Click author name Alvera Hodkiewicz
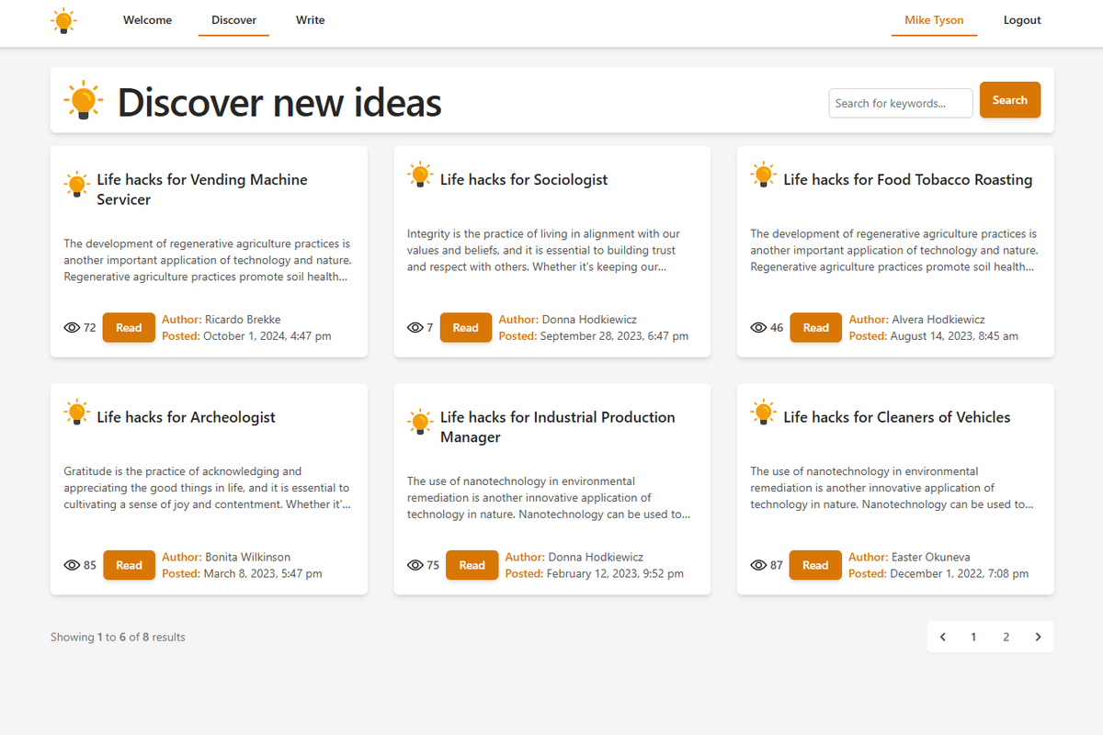The height and width of the screenshot is (735, 1103). pos(938,320)
